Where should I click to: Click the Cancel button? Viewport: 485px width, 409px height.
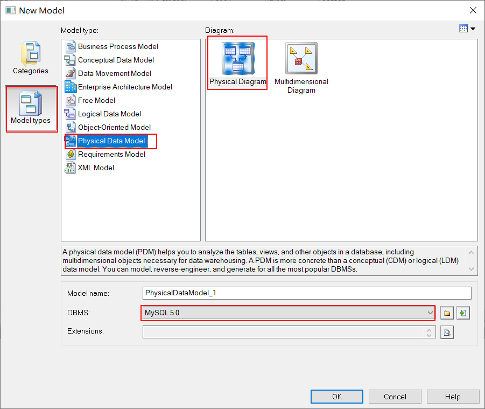[x=395, y=396]
